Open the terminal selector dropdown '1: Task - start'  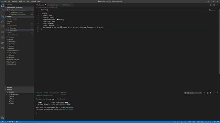point(193,93)
